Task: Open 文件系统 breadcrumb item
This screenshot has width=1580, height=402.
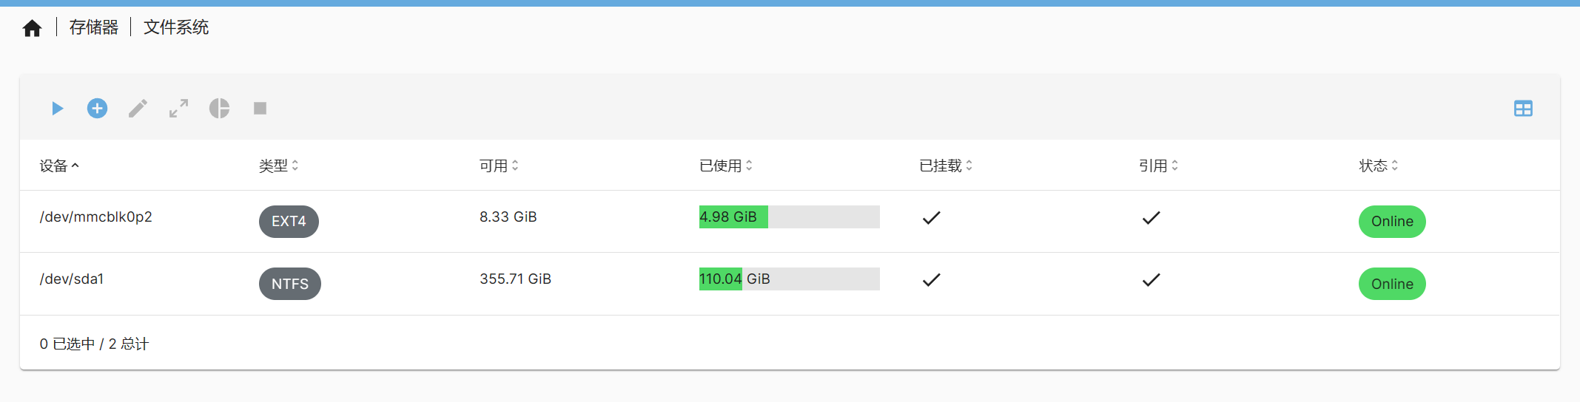Action: pos(176,27)
